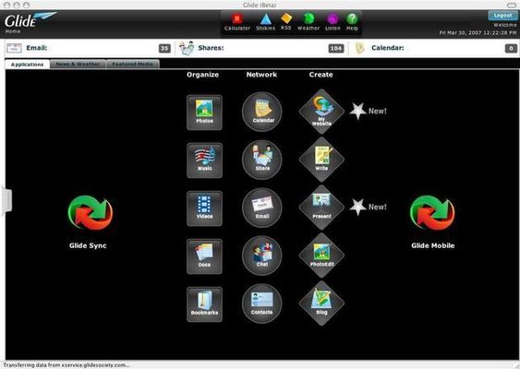Open Stickies from the top toolbar
520x369 pixels.
266,22
